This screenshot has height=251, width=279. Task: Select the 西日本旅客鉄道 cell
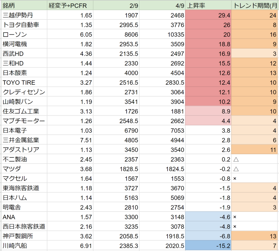coord(24,227)
